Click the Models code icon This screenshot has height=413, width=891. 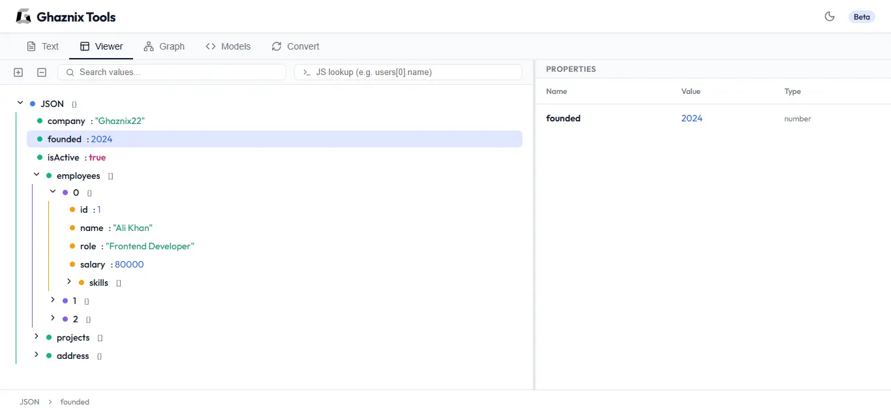click(210, 46)
